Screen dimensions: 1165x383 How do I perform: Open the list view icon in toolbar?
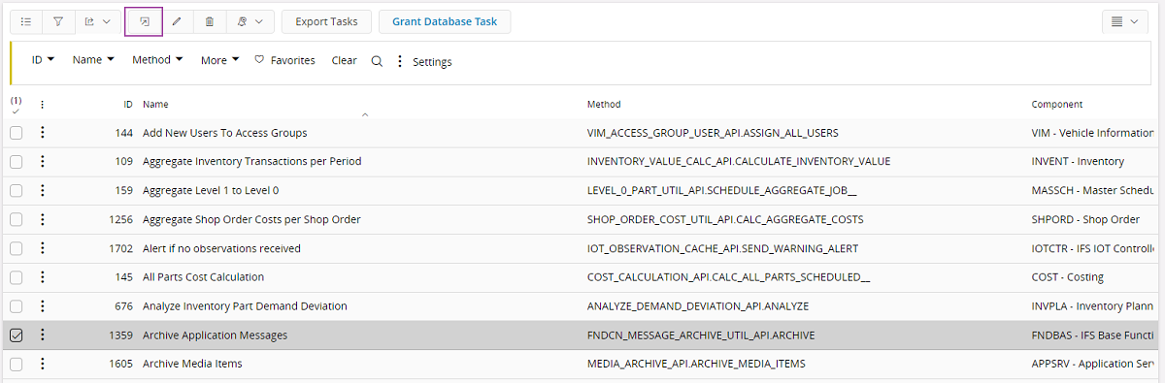pyautogui.click(x=26, y=21)
